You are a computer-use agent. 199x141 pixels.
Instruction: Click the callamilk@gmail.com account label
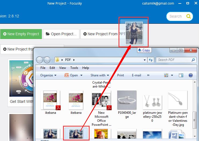point(158,3)
